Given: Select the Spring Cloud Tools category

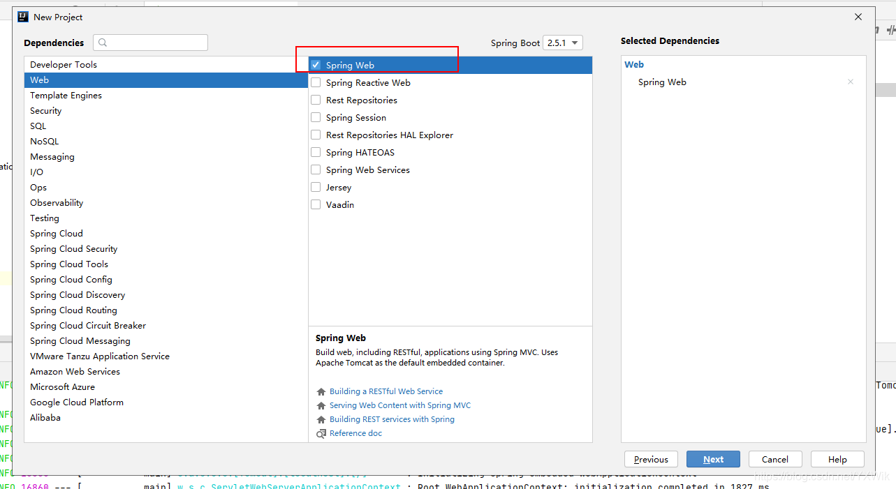Looking at the screenshot, I should [x=166, y=264].
